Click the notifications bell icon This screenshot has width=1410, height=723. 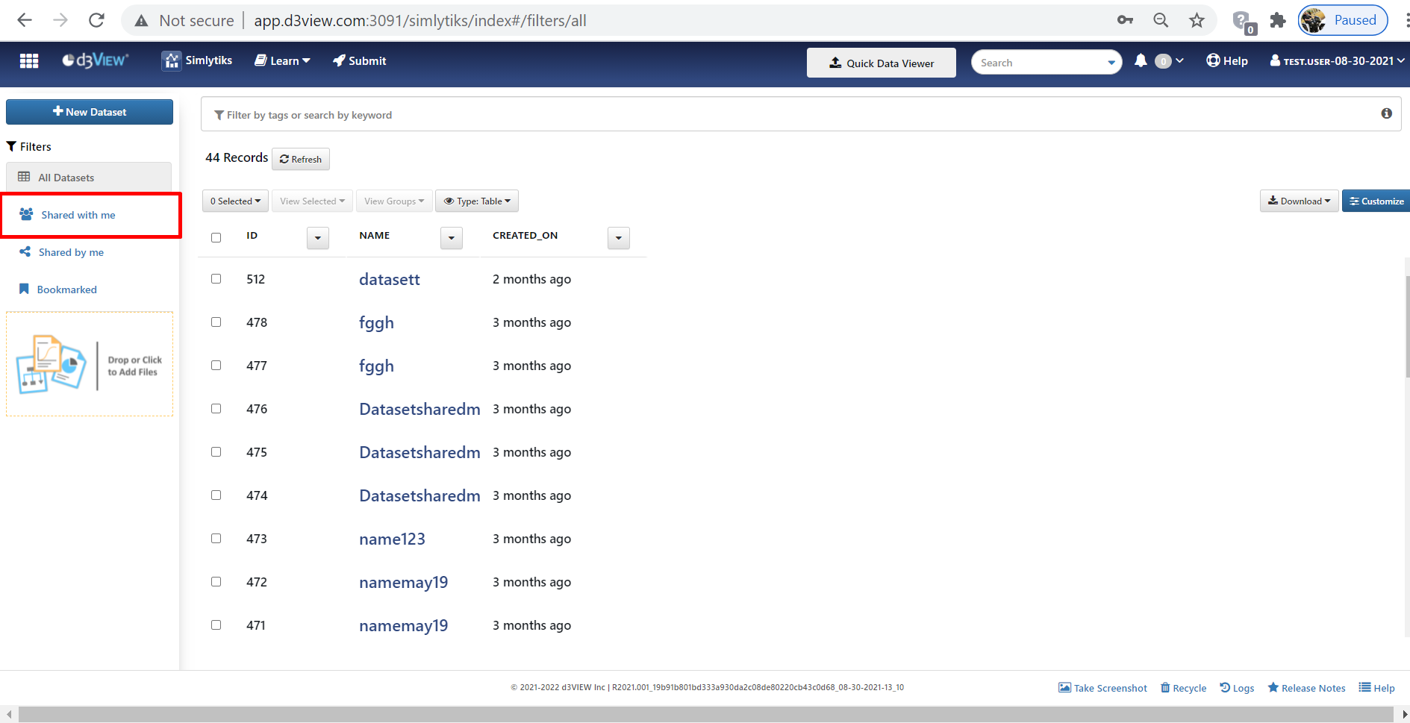click(1141, 61)
